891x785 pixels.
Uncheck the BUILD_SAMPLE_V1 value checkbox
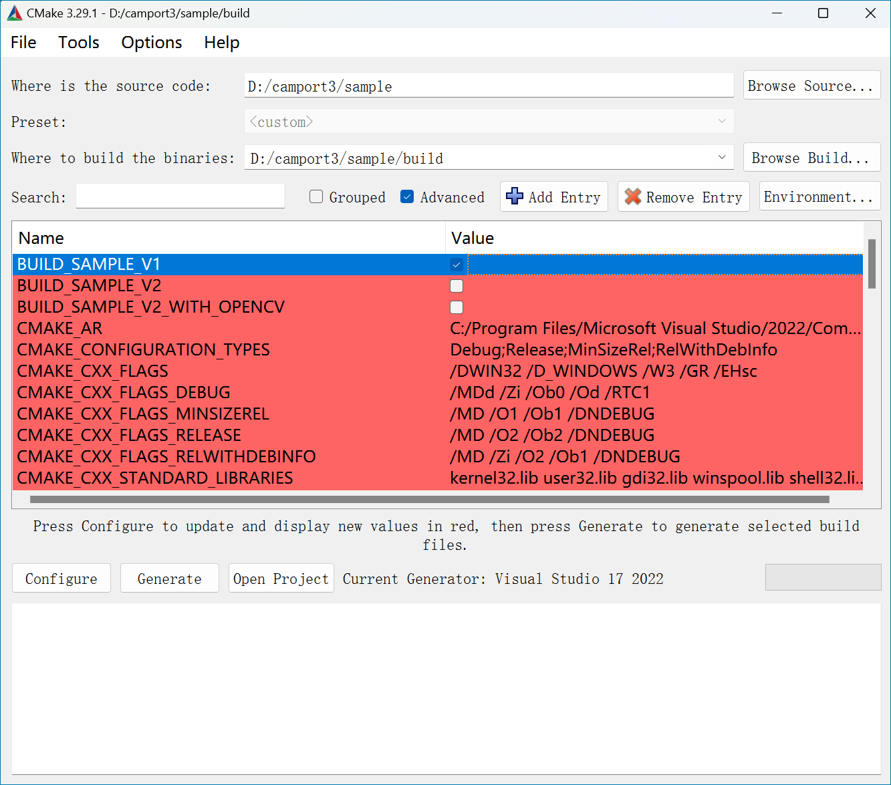[x=457, y=265]
